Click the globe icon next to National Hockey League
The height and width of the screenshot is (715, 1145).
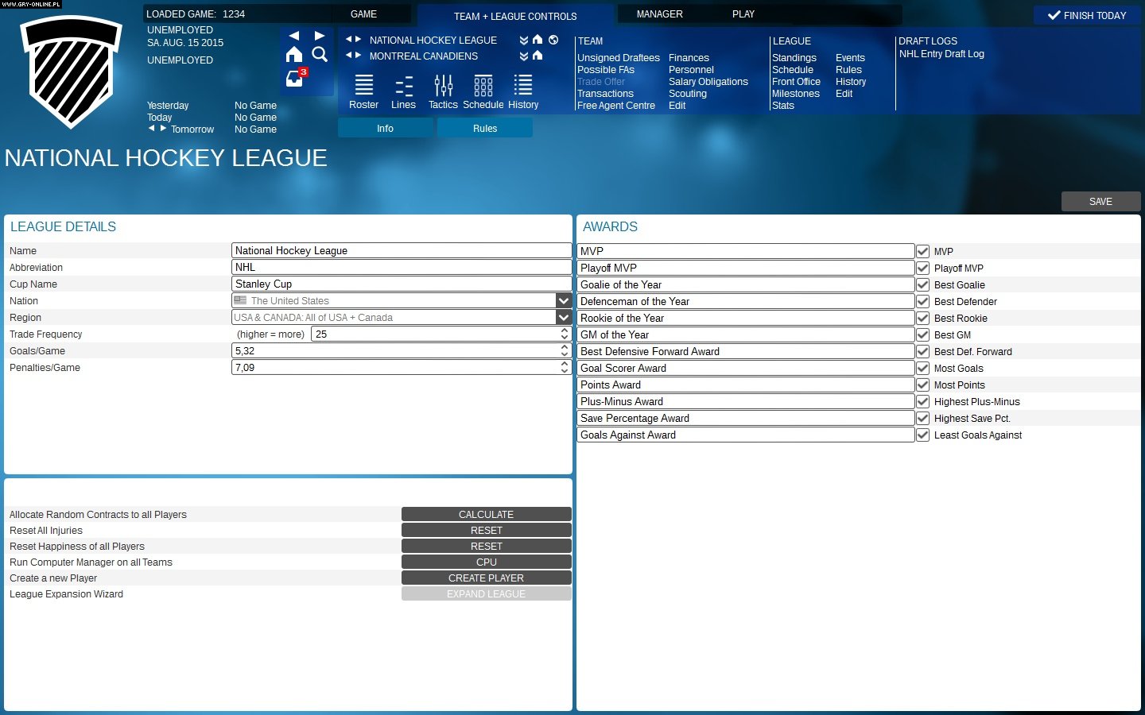[x=553, y=40]
